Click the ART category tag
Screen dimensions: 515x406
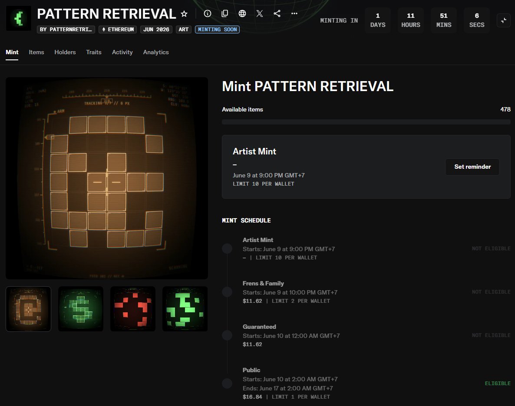pos(184,29)
